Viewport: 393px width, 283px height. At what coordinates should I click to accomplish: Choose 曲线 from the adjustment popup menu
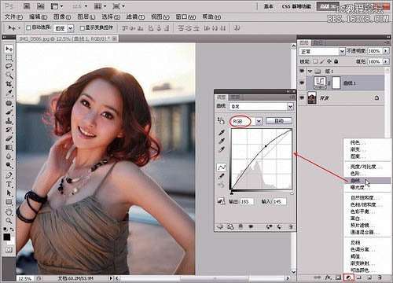coord(367,181)
